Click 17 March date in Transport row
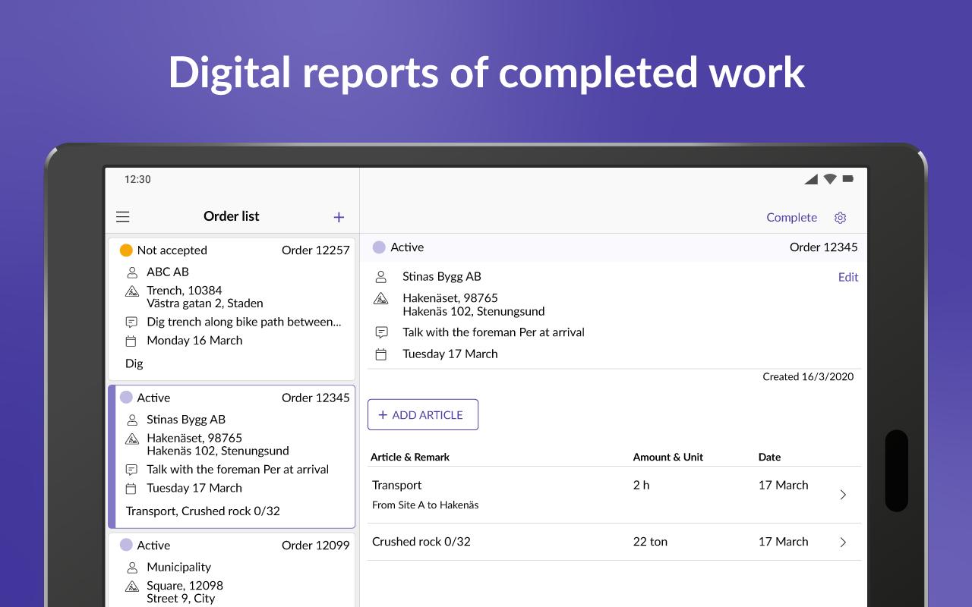Screen dimensions: 972x607 pyautogui.click(x=784, y=485)
